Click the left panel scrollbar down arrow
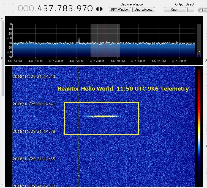Screen dimensions: 207x188 coord(2,185)
